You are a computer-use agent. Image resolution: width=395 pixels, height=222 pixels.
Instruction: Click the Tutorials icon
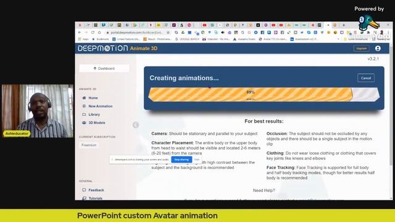[x=84, y=198]
